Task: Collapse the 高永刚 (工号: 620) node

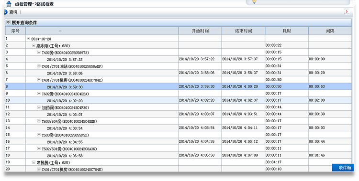Action: pos(34,45)
